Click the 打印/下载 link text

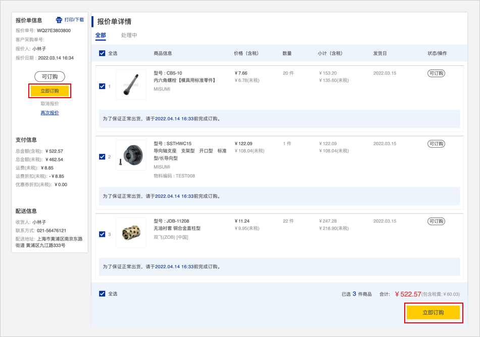(74, 20)
